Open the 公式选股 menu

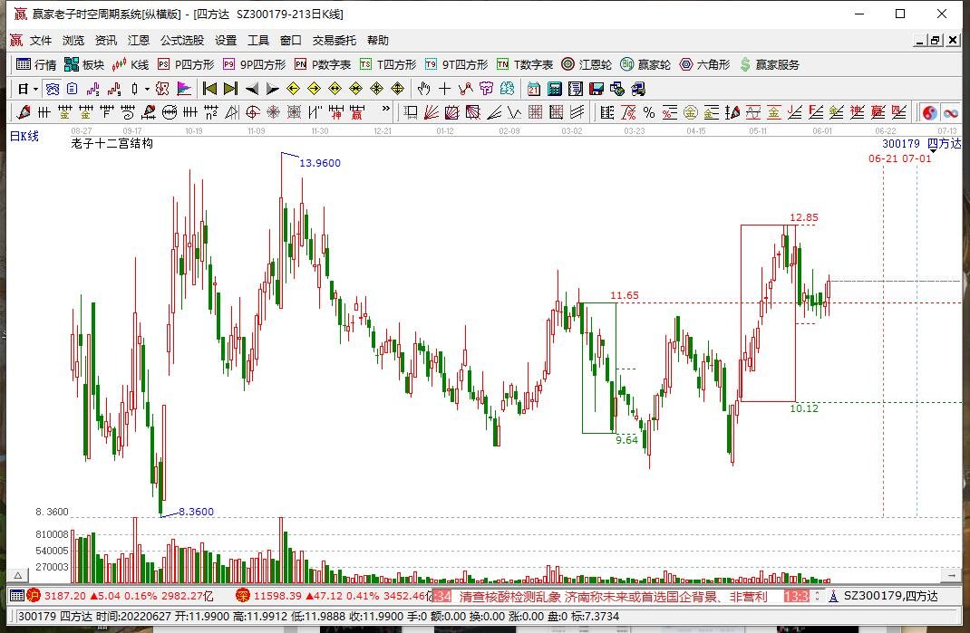coord(182,40)
